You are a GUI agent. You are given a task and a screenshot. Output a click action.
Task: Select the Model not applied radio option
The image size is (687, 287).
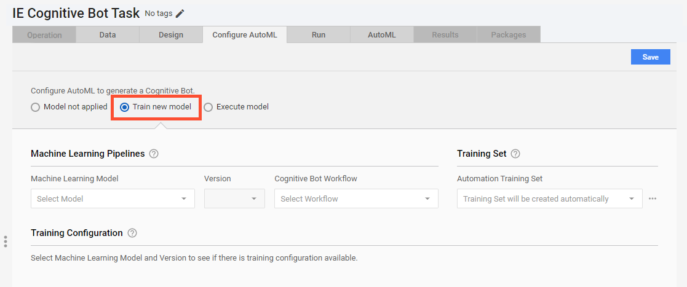coord(69,107)
